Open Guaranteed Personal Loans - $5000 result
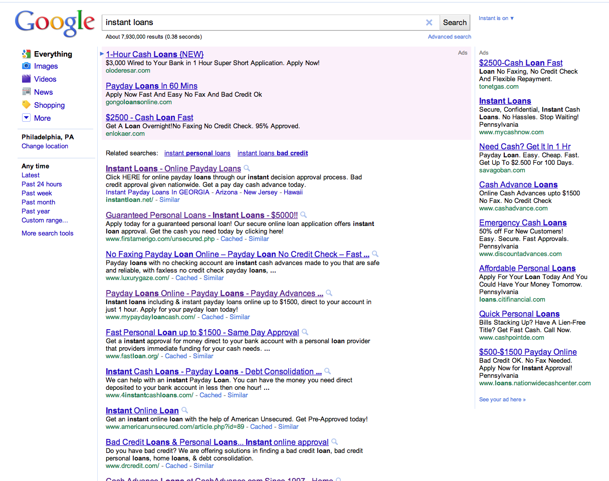 click(x=201, y=215)
